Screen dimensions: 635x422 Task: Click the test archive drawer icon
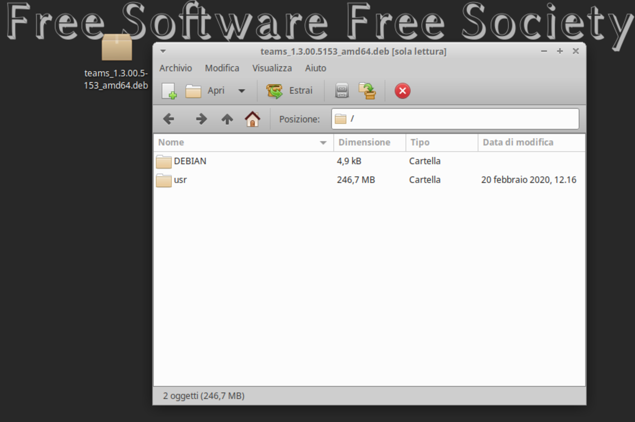tap(341, 91)
